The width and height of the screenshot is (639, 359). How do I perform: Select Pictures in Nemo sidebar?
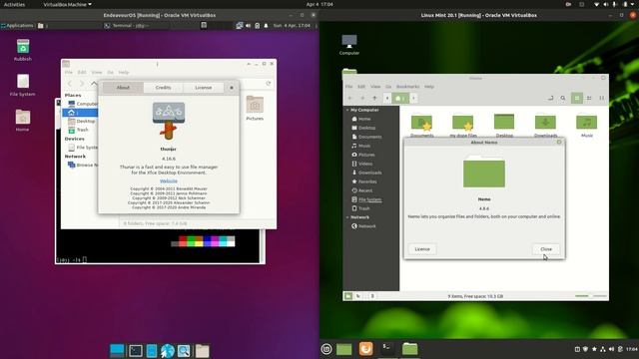coord(363,155)
